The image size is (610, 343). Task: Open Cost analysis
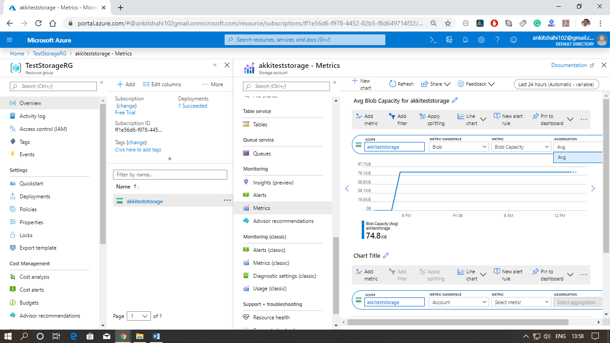pos(34,277)
